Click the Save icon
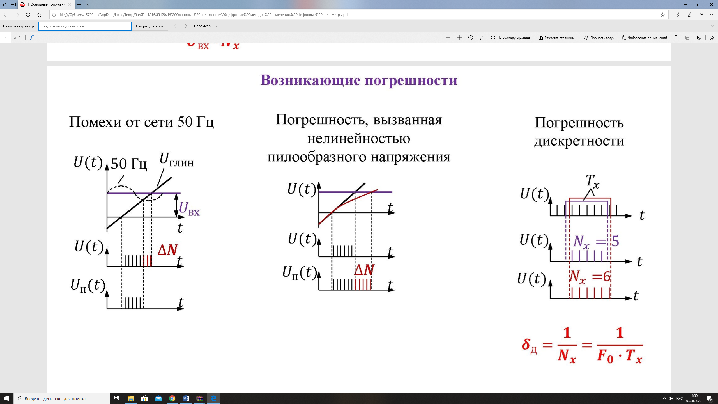The width and height of the screenshot is (718, 404). point(687,38)
